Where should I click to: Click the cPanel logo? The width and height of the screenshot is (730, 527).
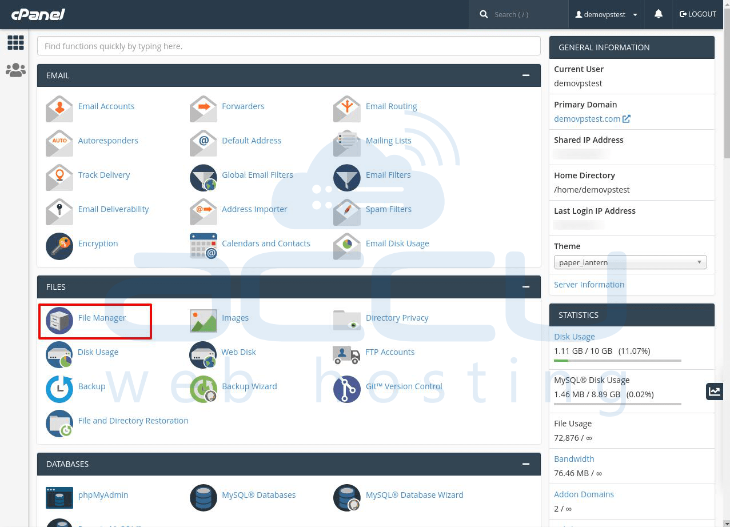38,14
